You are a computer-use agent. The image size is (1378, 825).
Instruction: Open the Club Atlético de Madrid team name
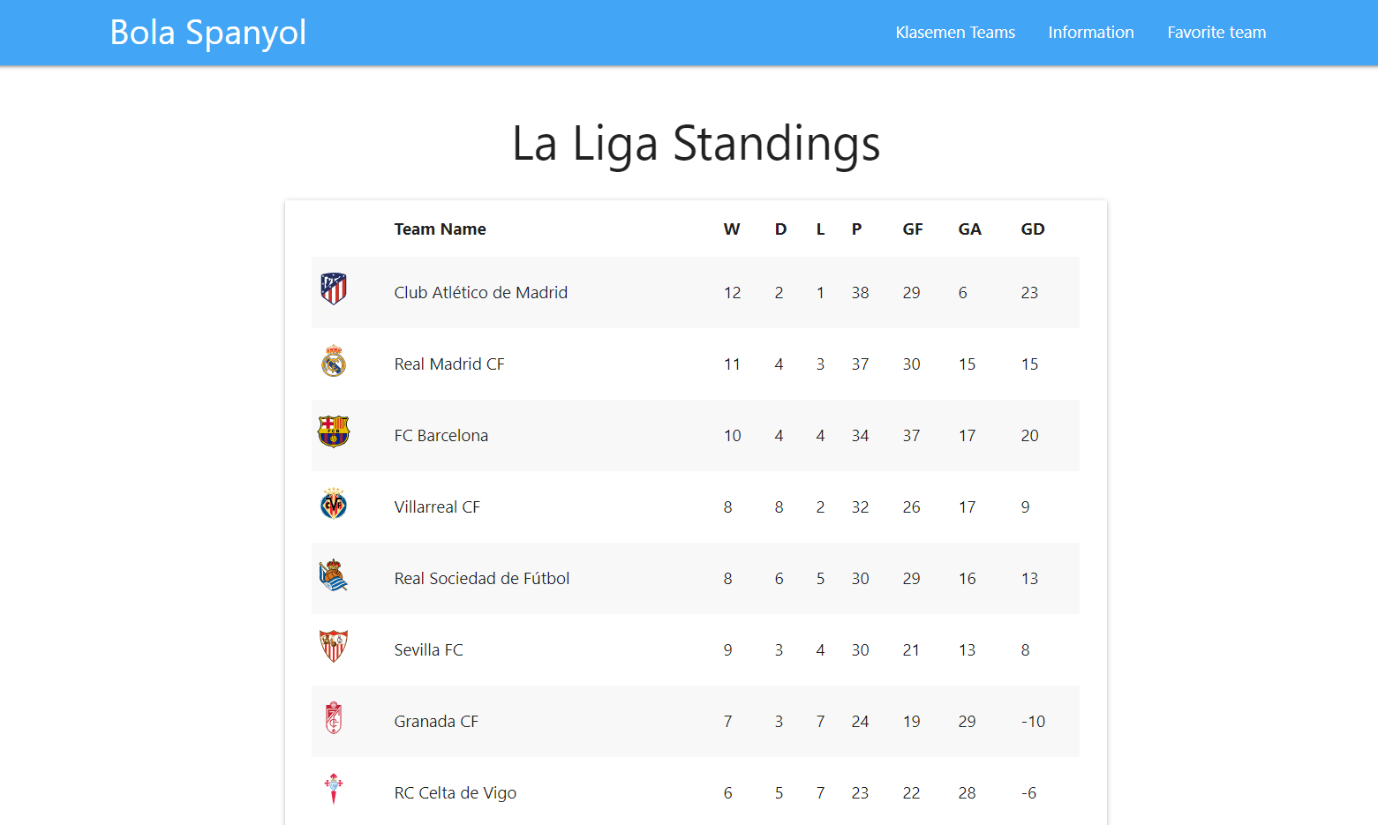[481, 293]
